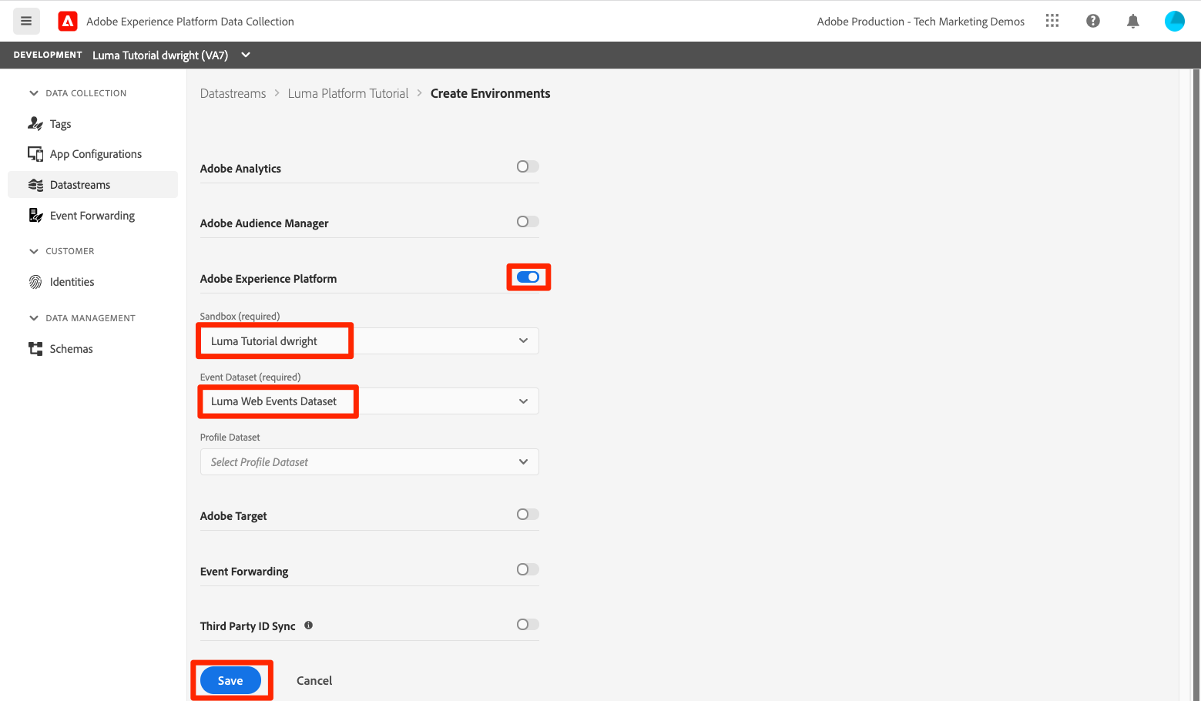Click the Event Dataset (required) field label
Viewport: 1201px width, 701px height.
[250, 377]
